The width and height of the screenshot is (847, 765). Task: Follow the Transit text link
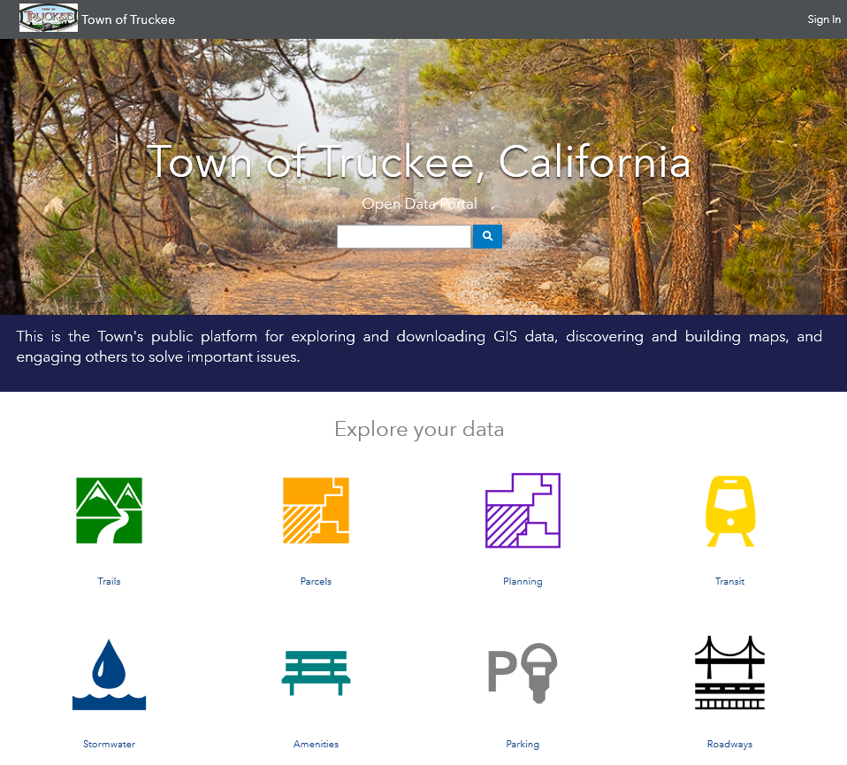pyautogui.click(x=729, y=581)
